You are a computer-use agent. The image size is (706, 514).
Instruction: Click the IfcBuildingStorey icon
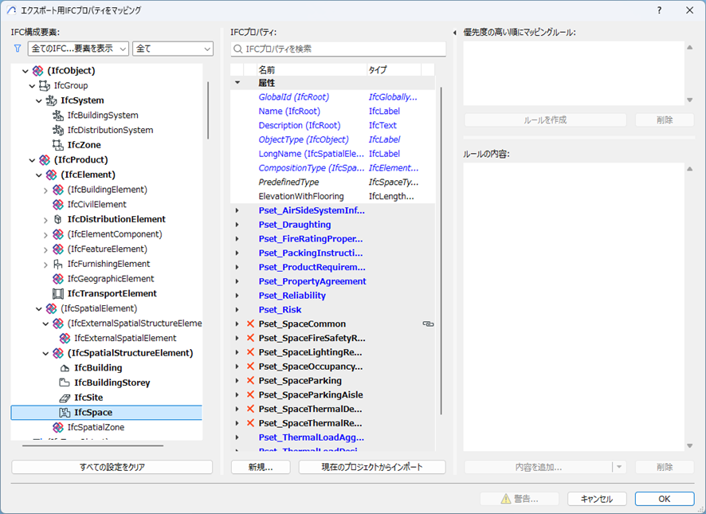pyautogui.click(x=65, y=383)
